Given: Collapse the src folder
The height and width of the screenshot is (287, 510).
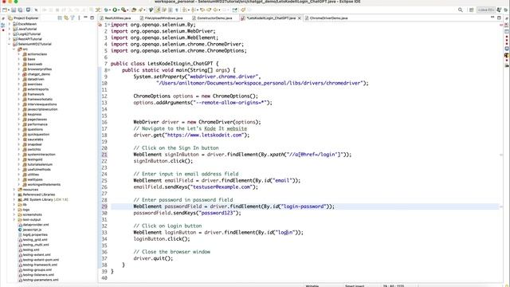Looking at the screenshot, I should coord(14,49).
